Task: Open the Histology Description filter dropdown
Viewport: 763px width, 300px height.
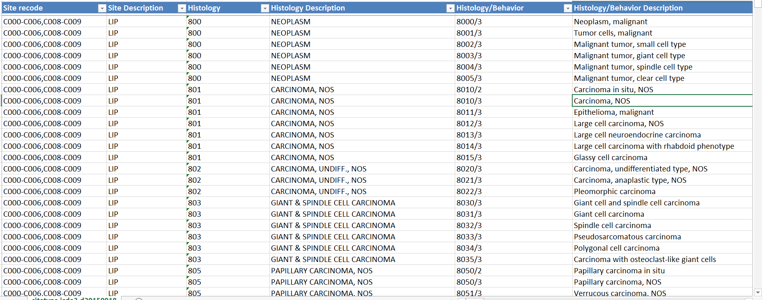Action: (x=450, y=8)
